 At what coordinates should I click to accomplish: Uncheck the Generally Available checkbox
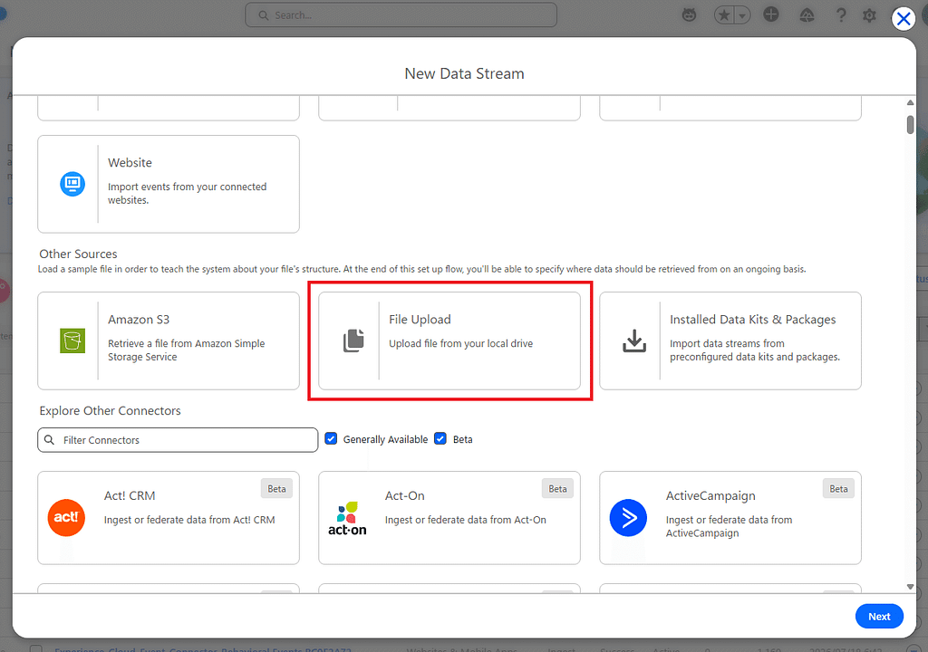point(331,439)
